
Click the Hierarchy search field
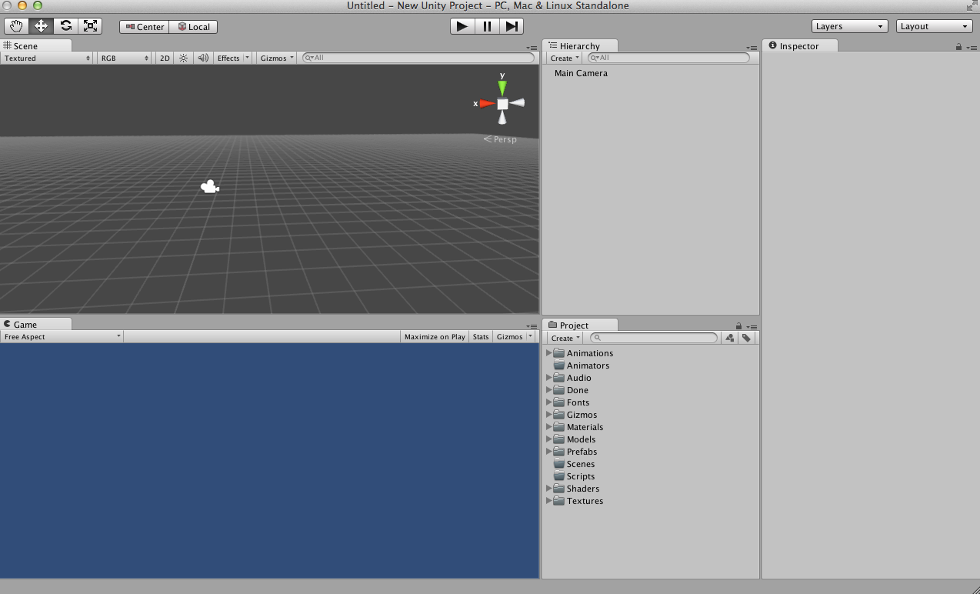tap(668, 58)
